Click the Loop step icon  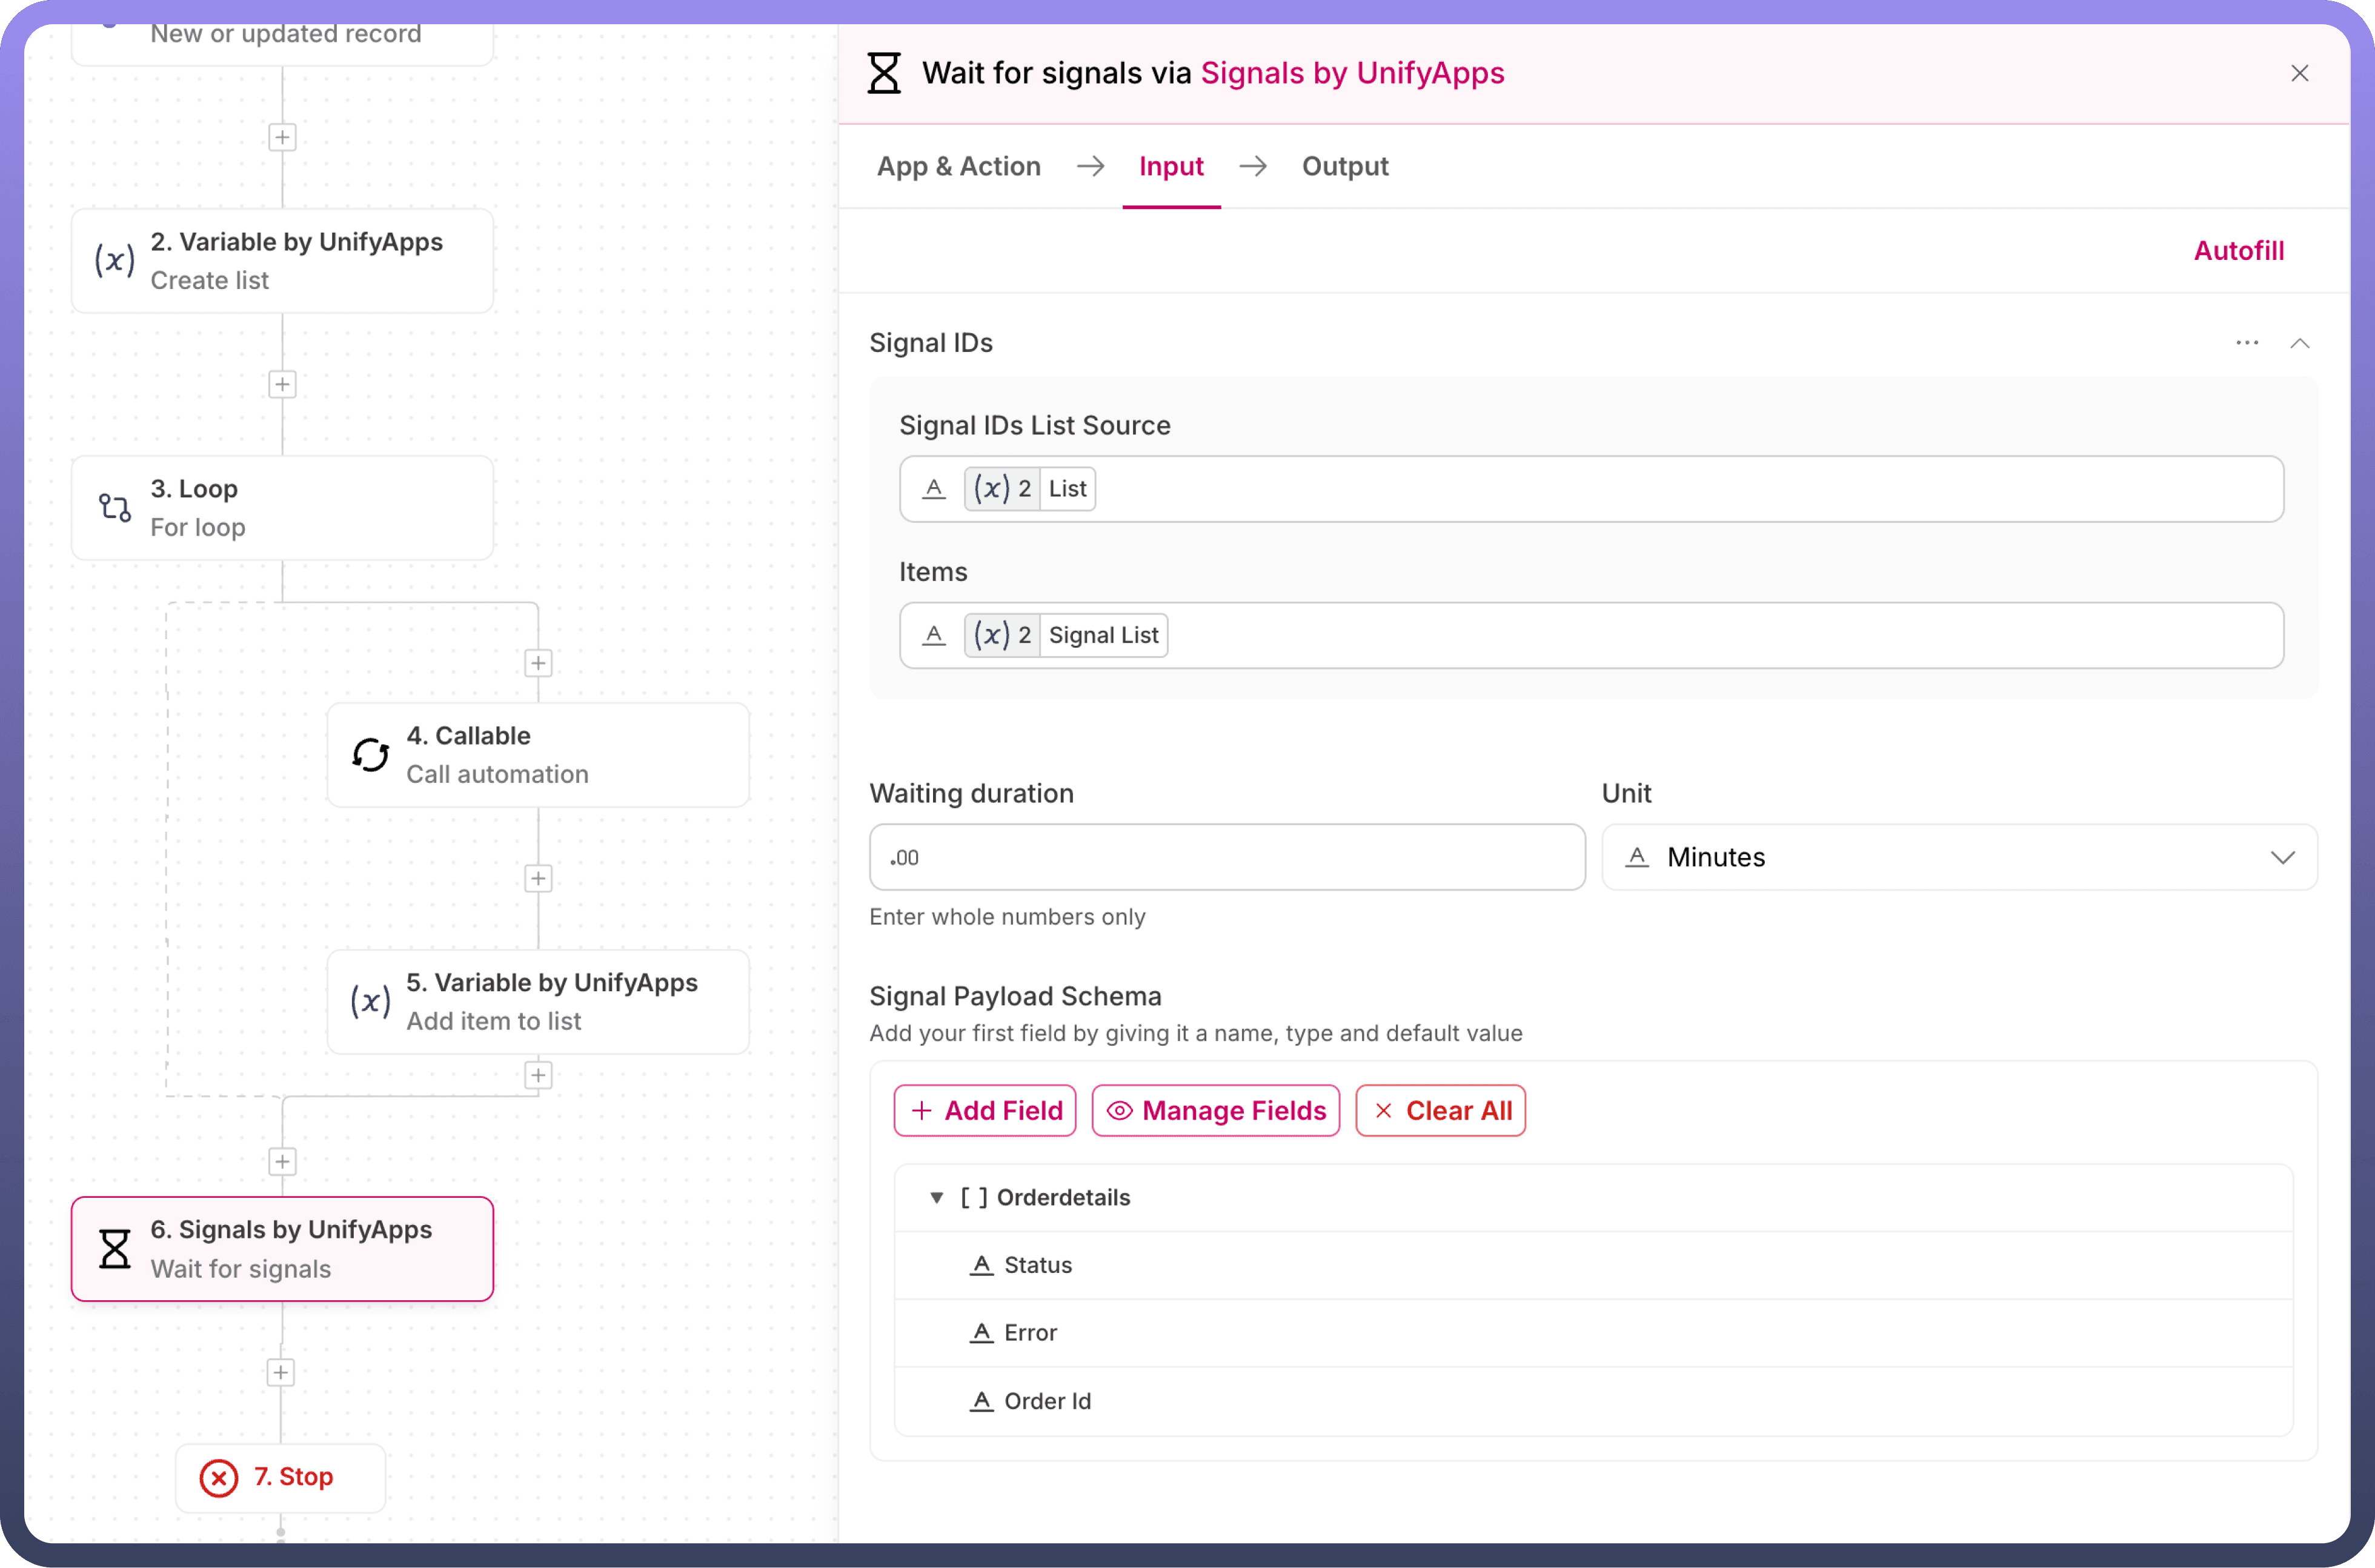115,508
